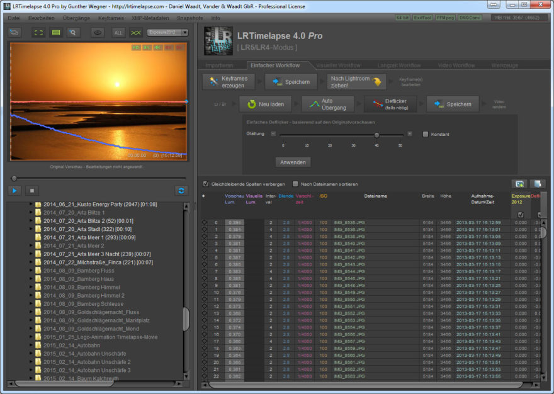Open the XMP-Metadaten menu
The image size is (554, 394).
point(150,18)
